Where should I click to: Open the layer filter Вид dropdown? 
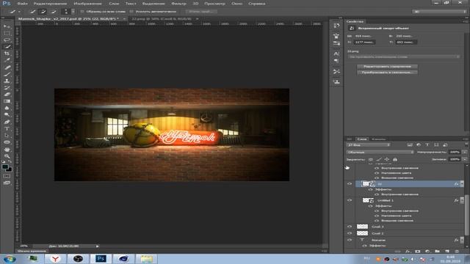pos(369,145)
